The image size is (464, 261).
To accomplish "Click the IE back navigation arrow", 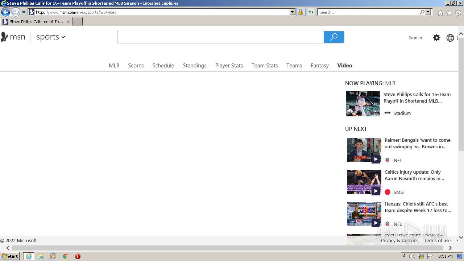I will 5,12.
